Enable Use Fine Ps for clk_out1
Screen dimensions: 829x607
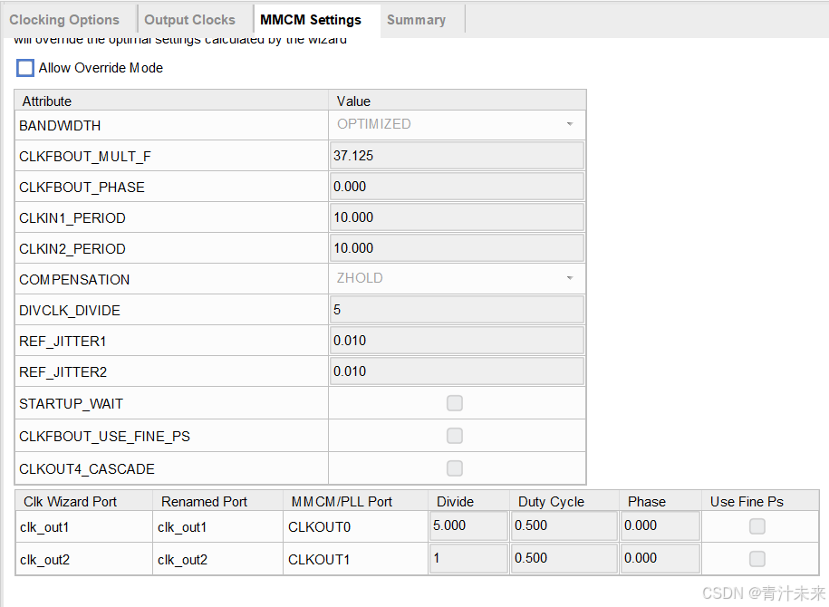[x=757, y=526]
